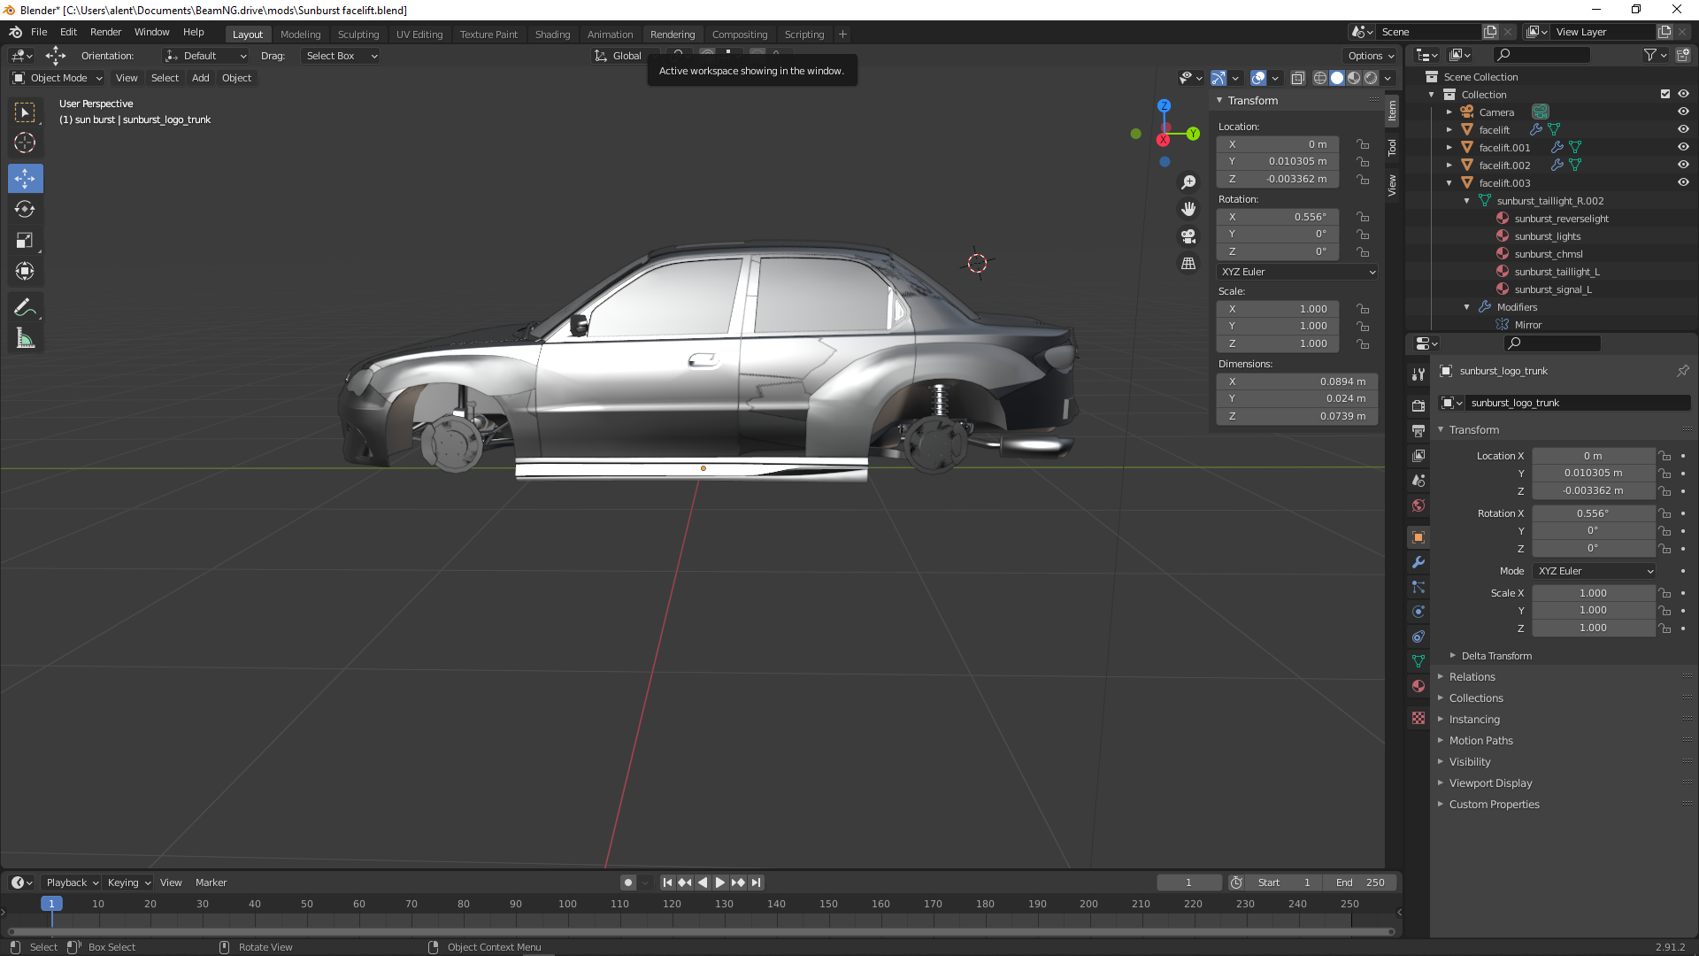Open the Object Mode dropdown
This screenshot has width=1699, height=956.
pos(58,78)
